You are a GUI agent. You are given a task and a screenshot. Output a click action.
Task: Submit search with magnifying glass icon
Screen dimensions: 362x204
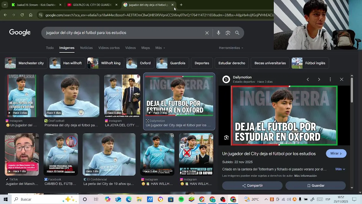pos(237,33)
